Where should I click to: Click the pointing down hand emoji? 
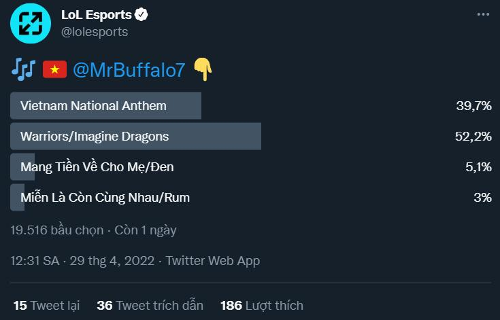tap(203, 69)
